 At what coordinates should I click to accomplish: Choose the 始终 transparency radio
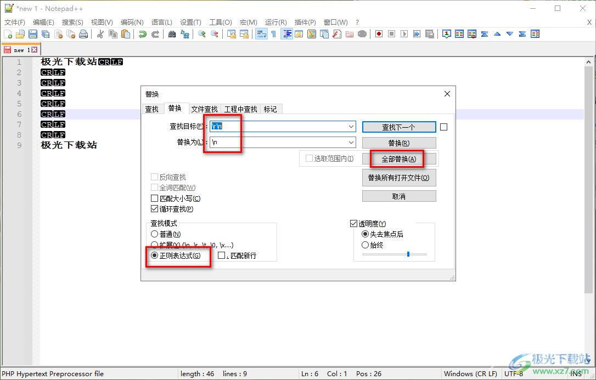365,245
